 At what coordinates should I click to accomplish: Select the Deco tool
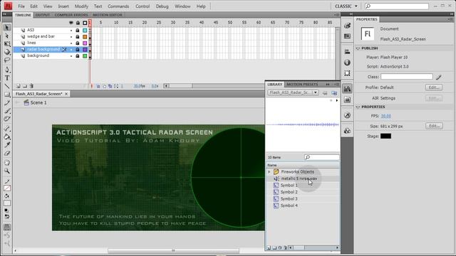pyautogui.click(x=7, y=119)
